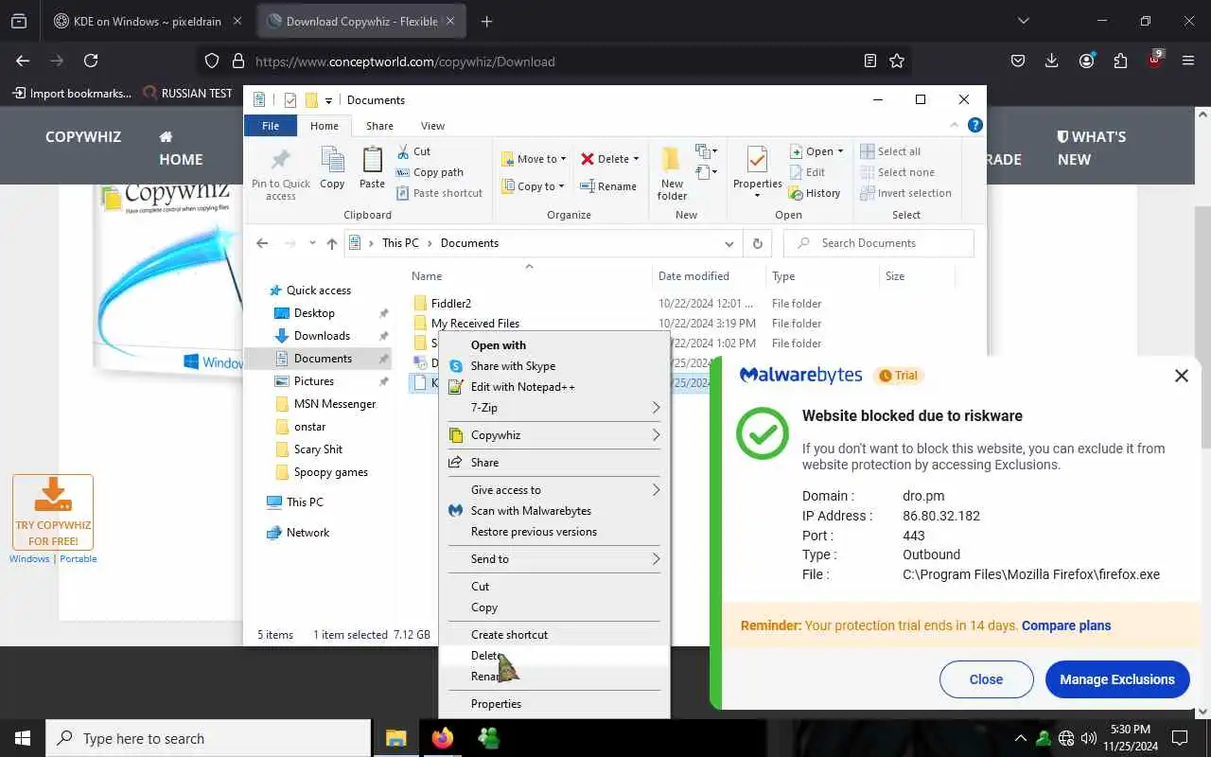
Task: Expand the ribbon Open dropdown arrow
Action: click(840, 151)
